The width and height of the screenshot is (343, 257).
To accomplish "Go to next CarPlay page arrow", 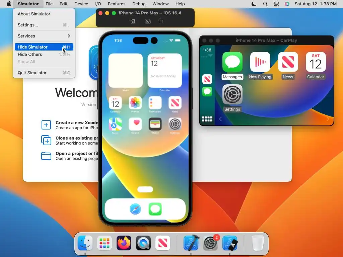I will (x=328, y=119).
